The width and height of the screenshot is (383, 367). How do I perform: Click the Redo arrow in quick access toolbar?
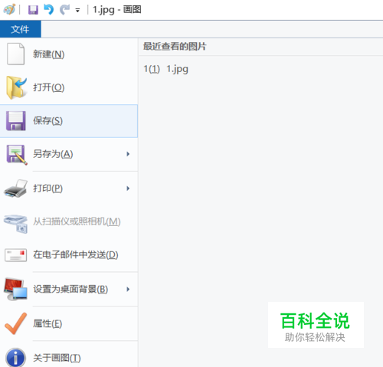(x=64, y=10)
